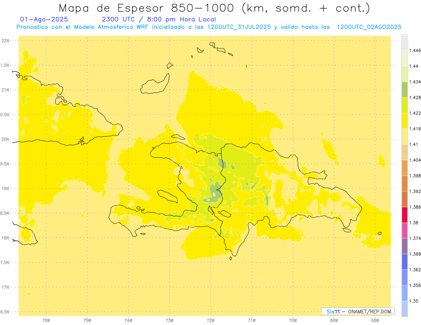
Task: Click the "73W" longitude axis label
Action: point(169,320)
